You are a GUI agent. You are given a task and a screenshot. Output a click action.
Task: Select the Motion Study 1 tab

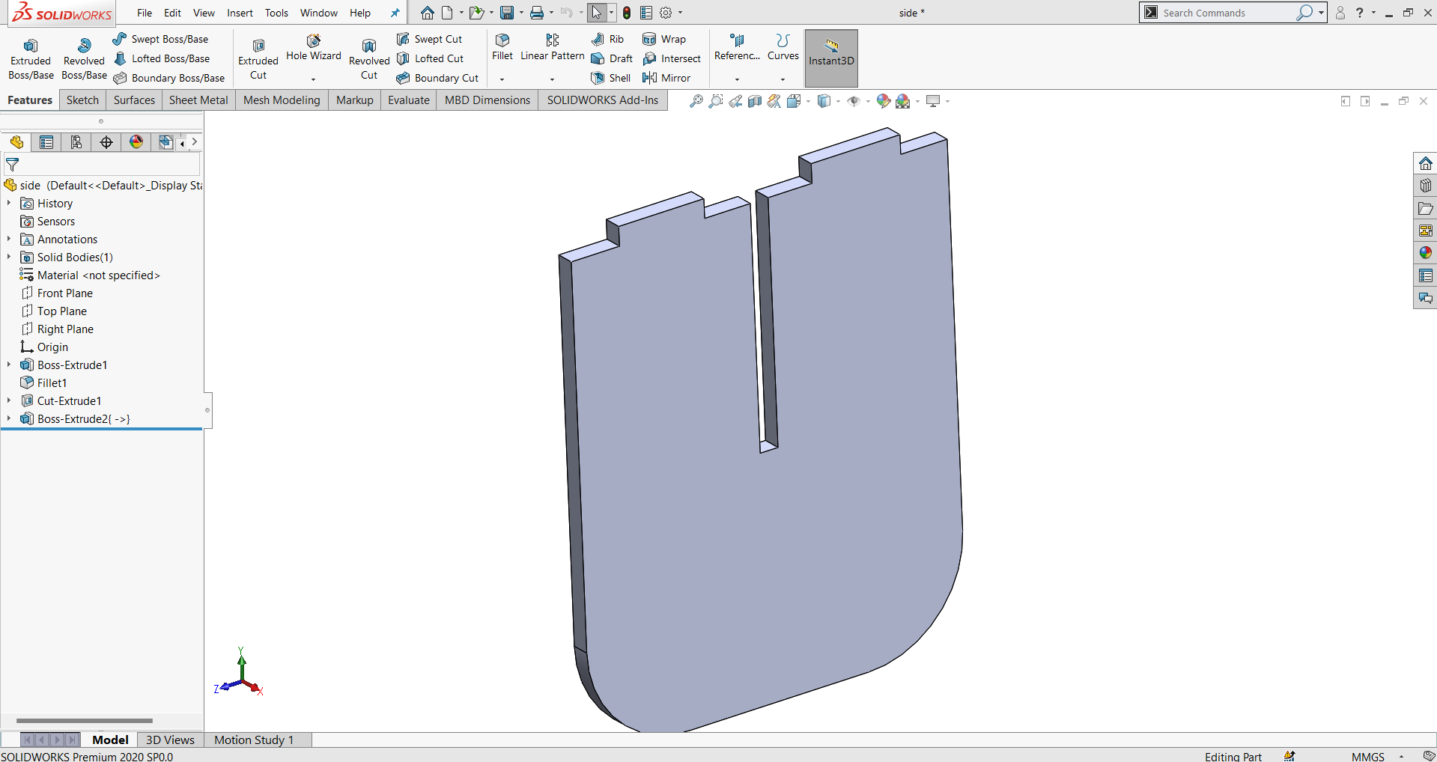point(254,740)
